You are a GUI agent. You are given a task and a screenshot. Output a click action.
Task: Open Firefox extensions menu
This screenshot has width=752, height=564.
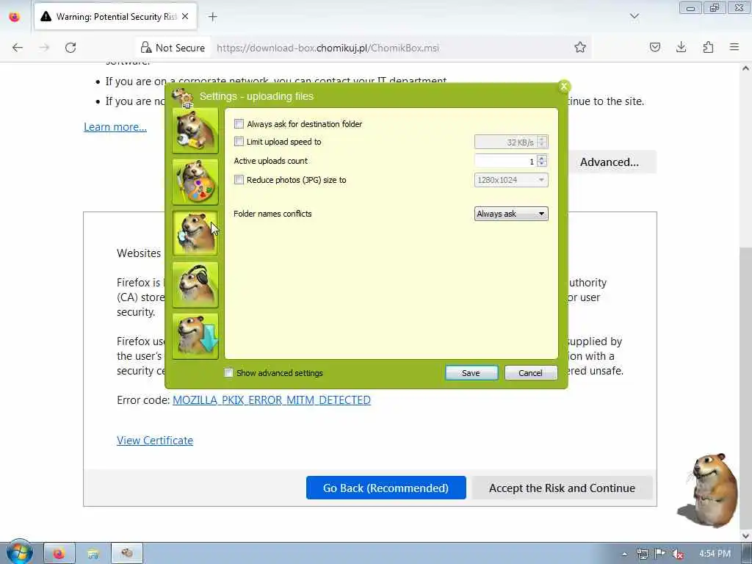(x=708, y=47)
